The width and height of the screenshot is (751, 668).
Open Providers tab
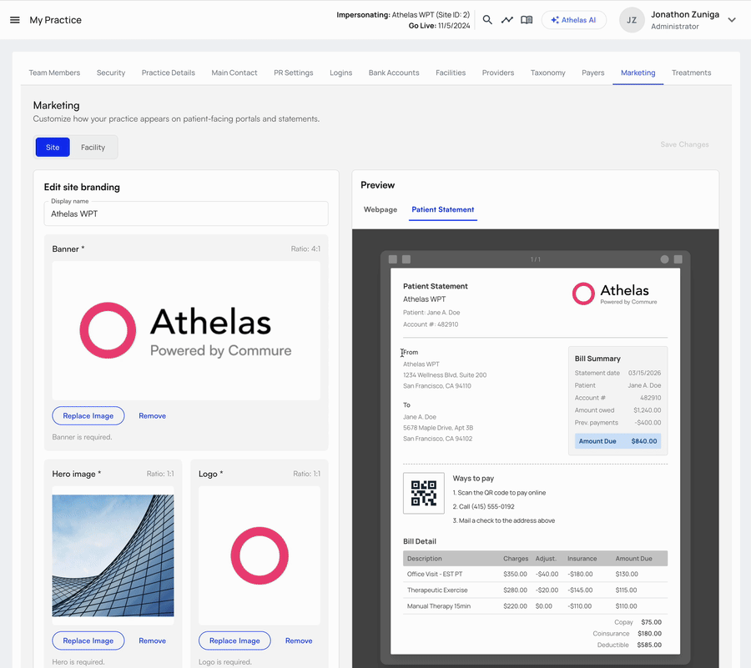tap(497, 73)
